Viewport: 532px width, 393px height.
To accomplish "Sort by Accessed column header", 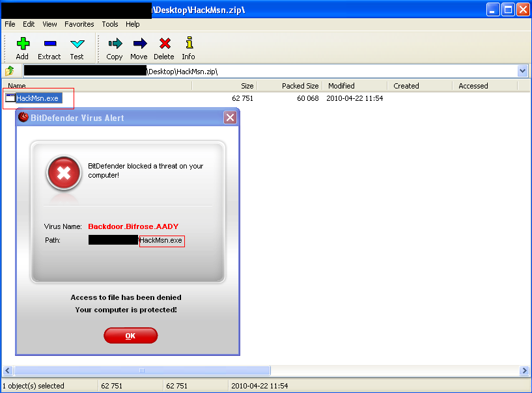I will [x=485, y=86].
